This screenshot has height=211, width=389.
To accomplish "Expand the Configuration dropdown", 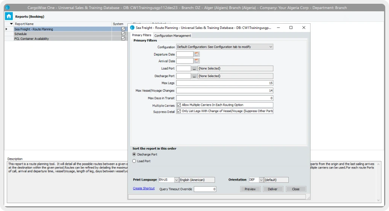I will coord(270,47).
